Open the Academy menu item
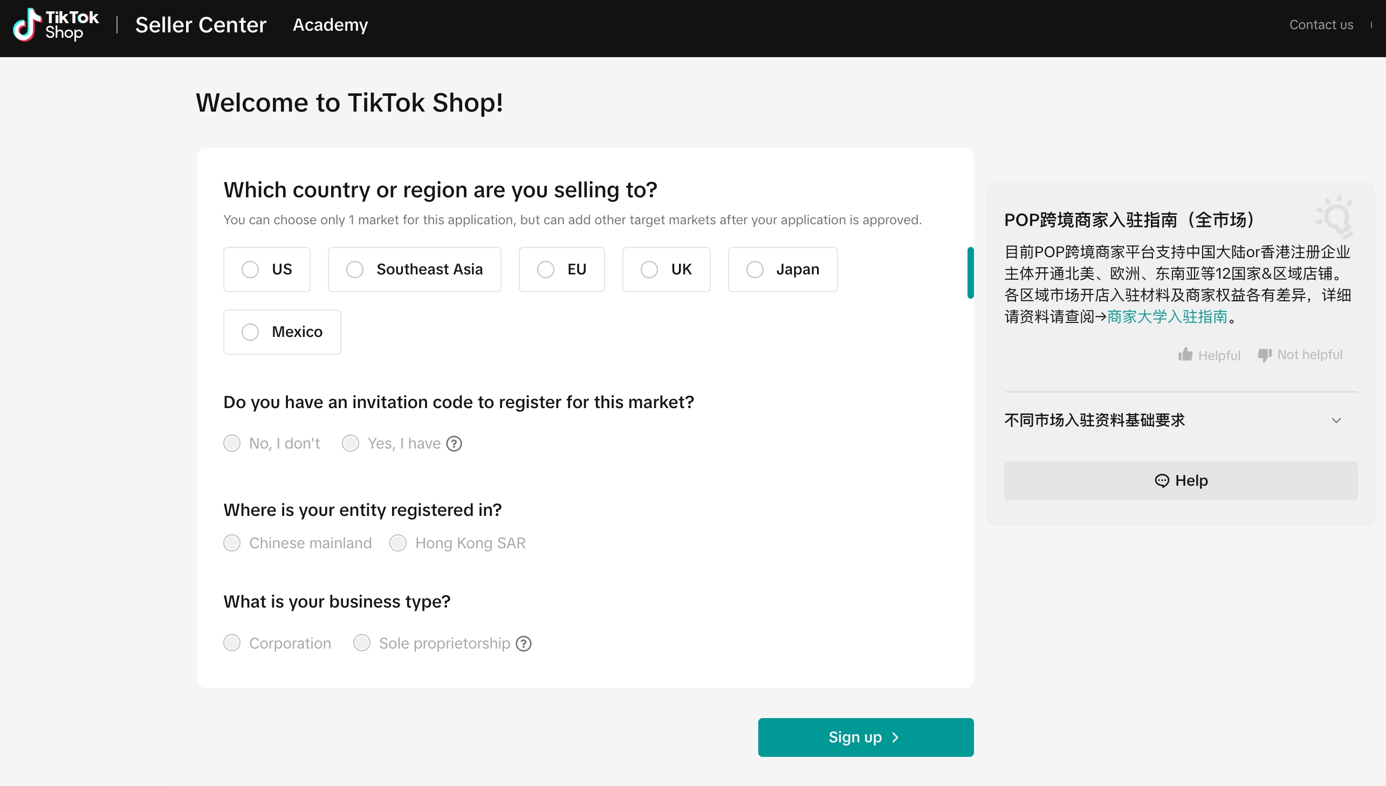 click(330, 25)
